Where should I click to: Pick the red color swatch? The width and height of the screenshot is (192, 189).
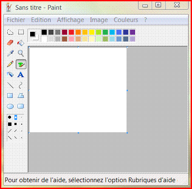coord(71,32)
